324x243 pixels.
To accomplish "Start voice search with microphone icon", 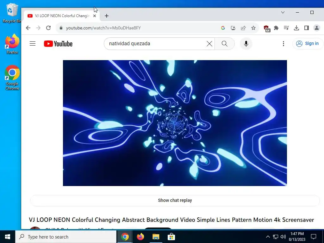I will click(246, 44).
